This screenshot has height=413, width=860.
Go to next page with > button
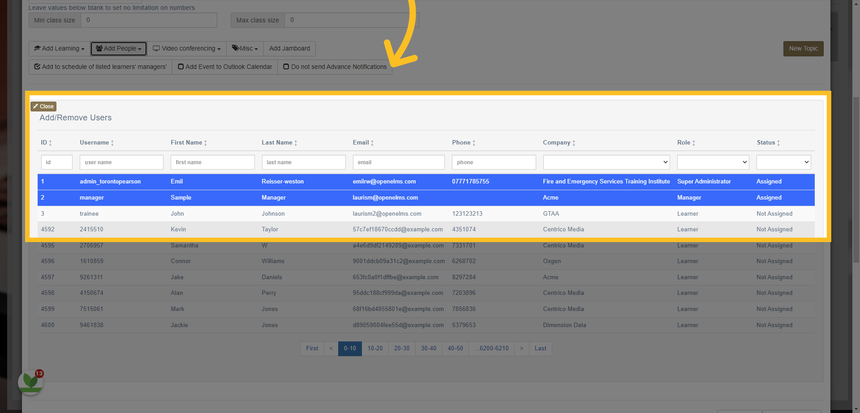(x=522, y=349)
